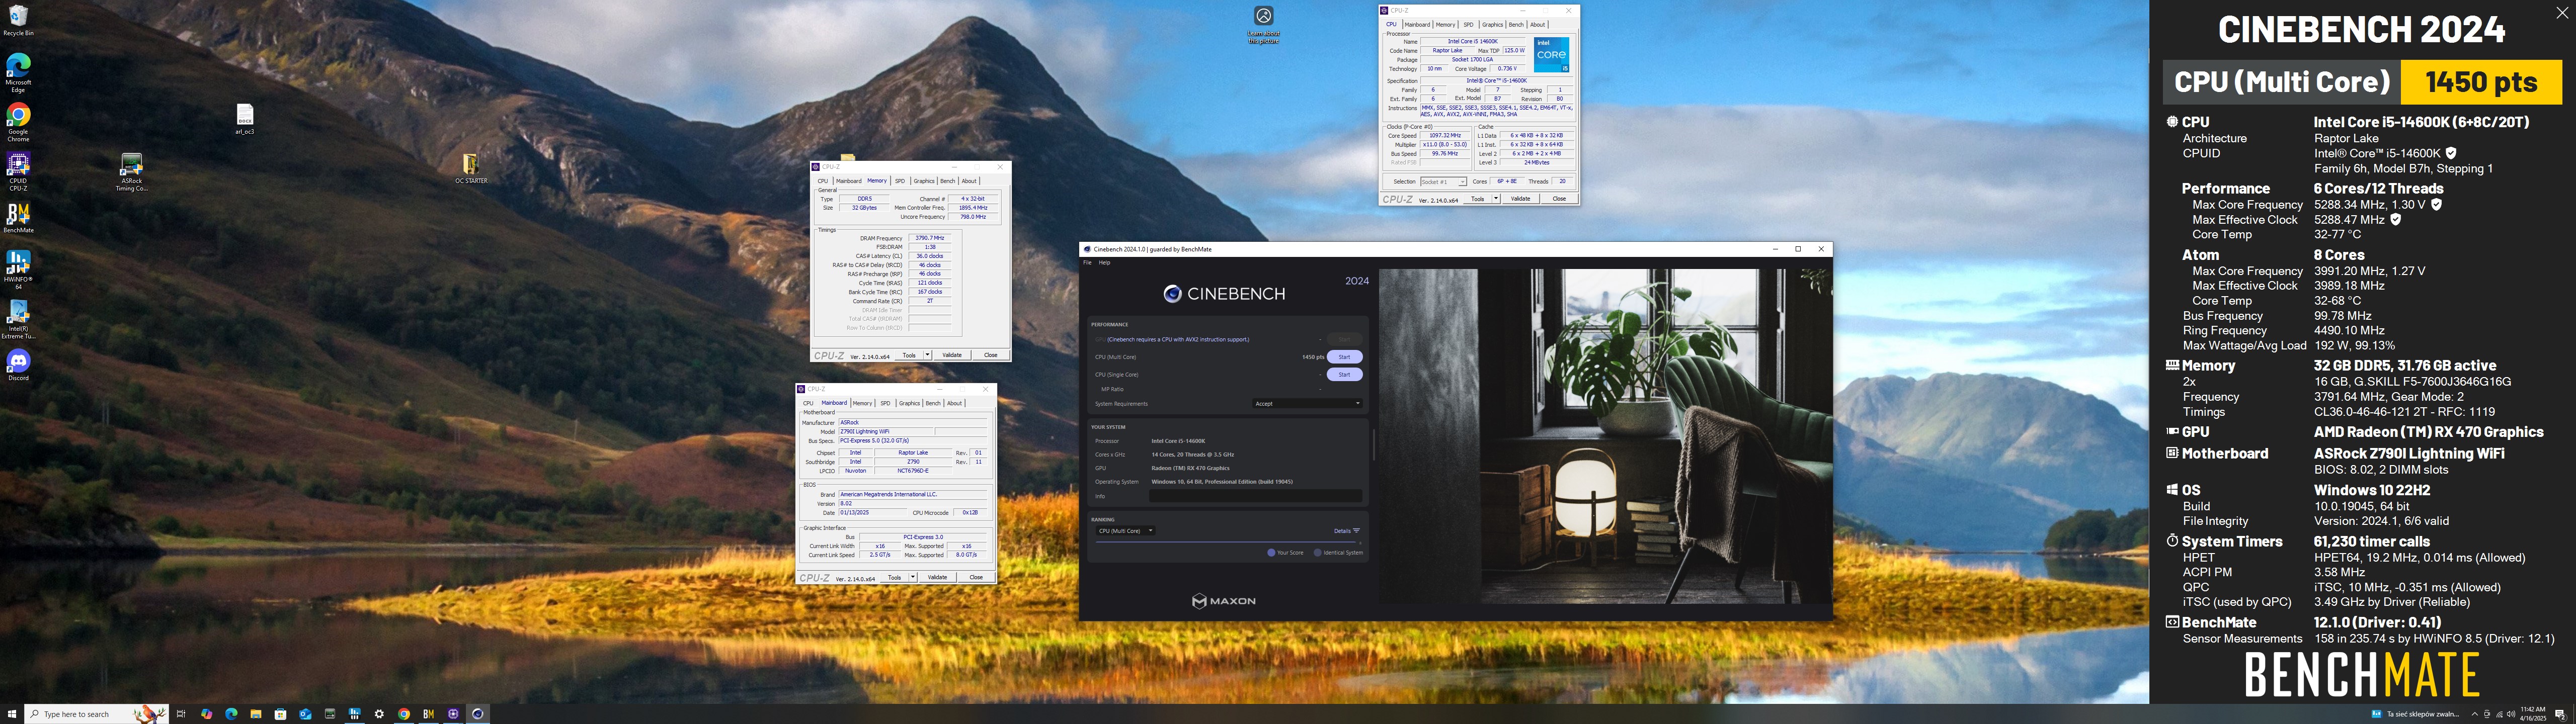Start the CPU (Single Core) benchmark

1345,375
